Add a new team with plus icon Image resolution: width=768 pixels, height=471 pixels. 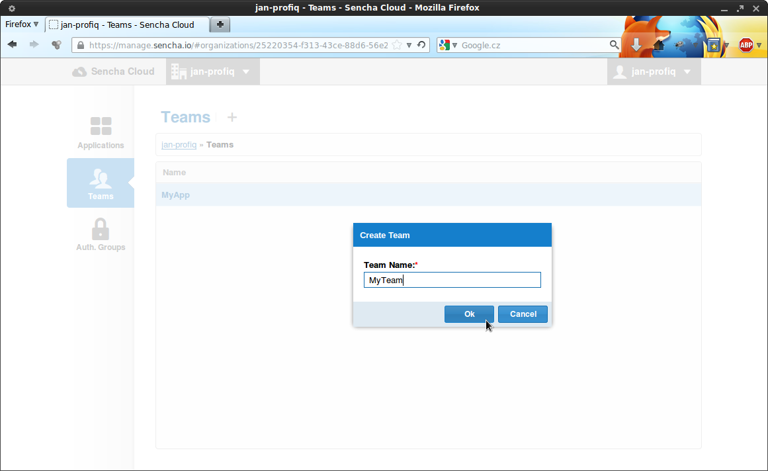(232, 117)
